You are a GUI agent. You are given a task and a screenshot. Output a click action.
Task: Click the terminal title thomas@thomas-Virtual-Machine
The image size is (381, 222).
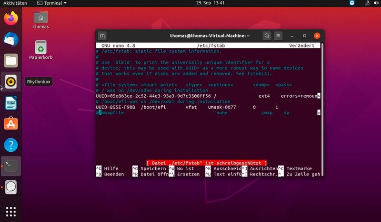click(210, 36)
